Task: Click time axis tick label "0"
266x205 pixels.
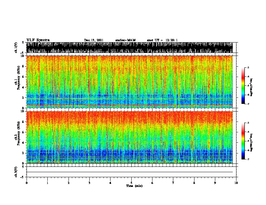Action: (x=27, y=183)
